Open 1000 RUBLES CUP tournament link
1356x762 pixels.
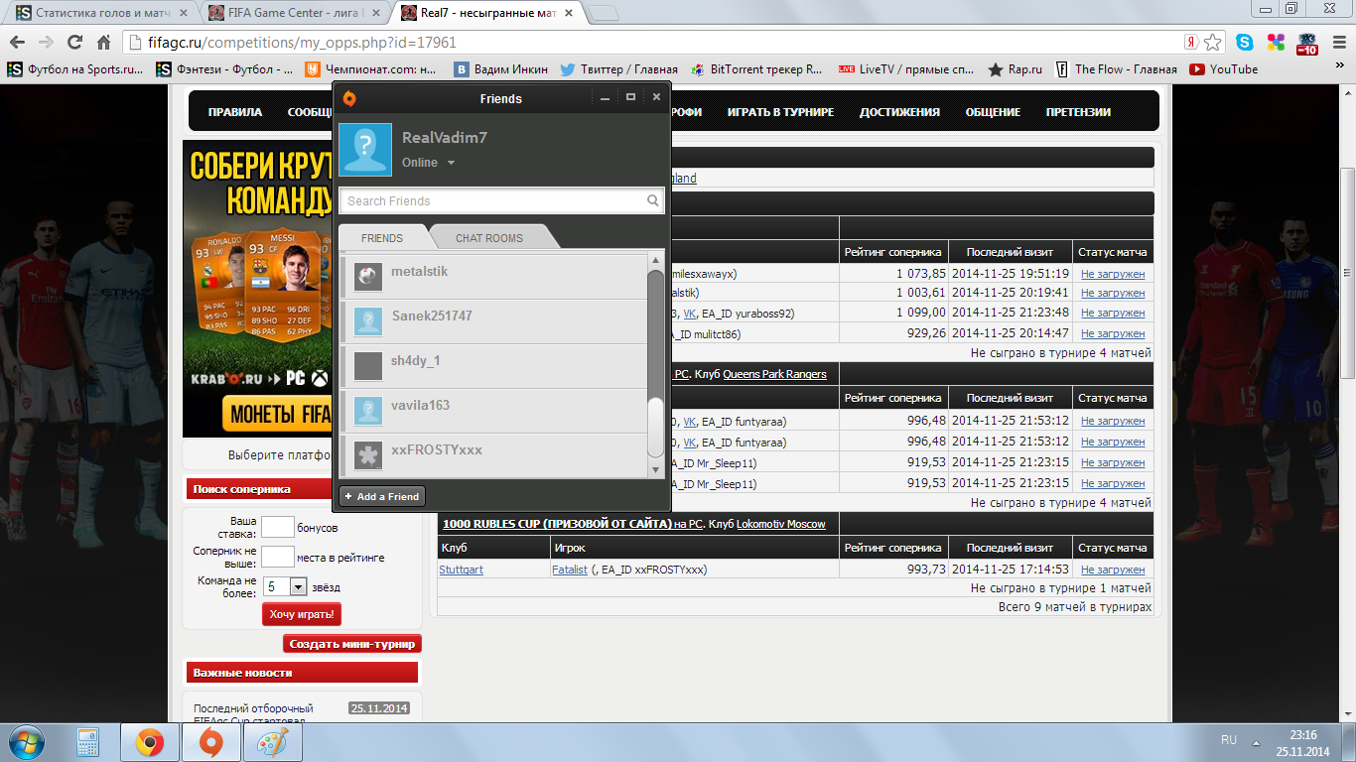tap(557, 524)
